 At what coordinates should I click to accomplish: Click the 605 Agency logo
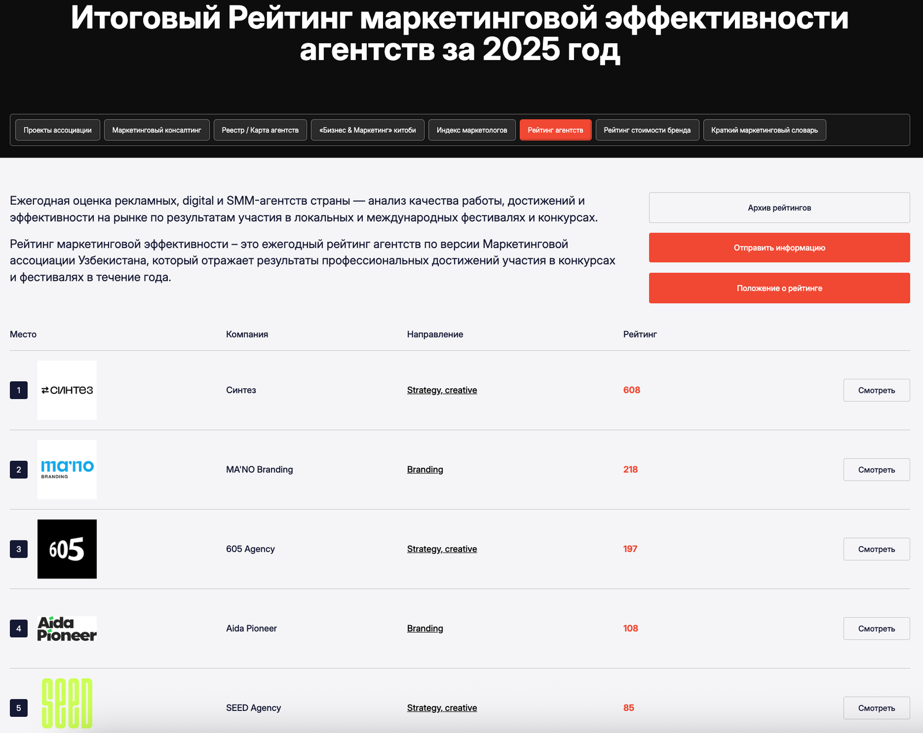[x=67, y=549]
